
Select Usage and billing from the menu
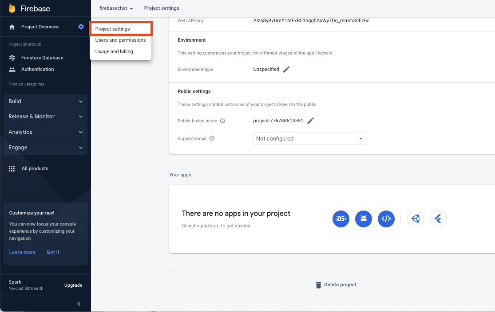coord(114,51)
